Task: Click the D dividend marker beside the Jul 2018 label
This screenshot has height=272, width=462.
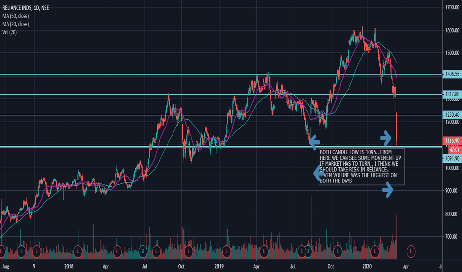Action: tap(143, 251)
